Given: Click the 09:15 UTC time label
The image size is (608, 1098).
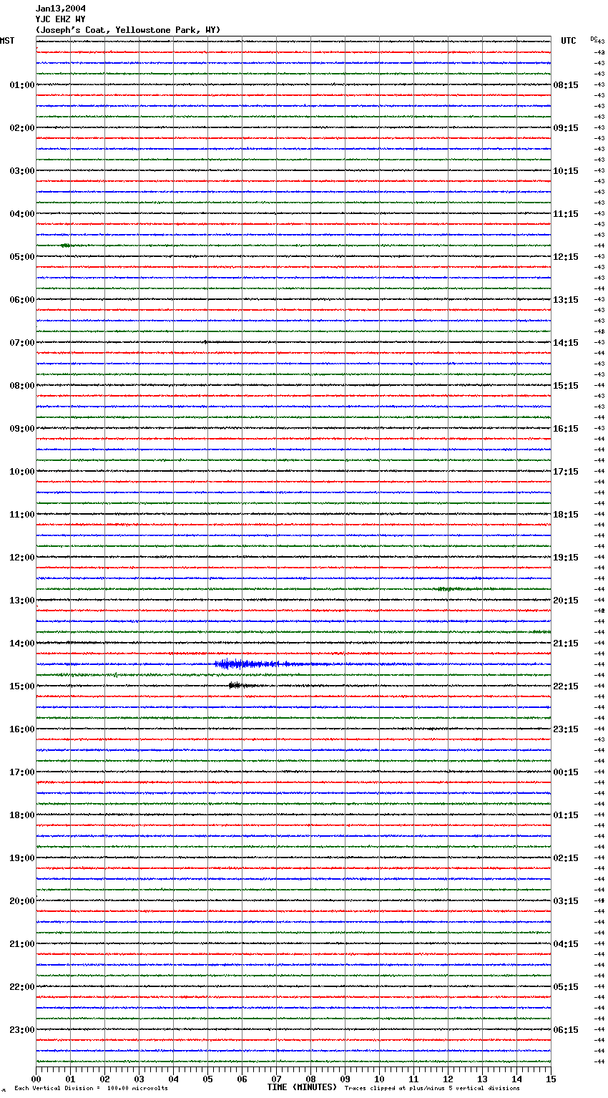Looking at the screenshot, I should [x=566, y=128].
